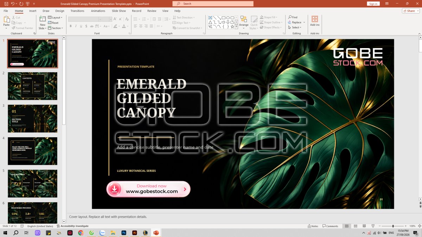Viewport: 422px width, 237px height.
Task: Select the 5-point Star shape
Action: [x=232, y=26]
